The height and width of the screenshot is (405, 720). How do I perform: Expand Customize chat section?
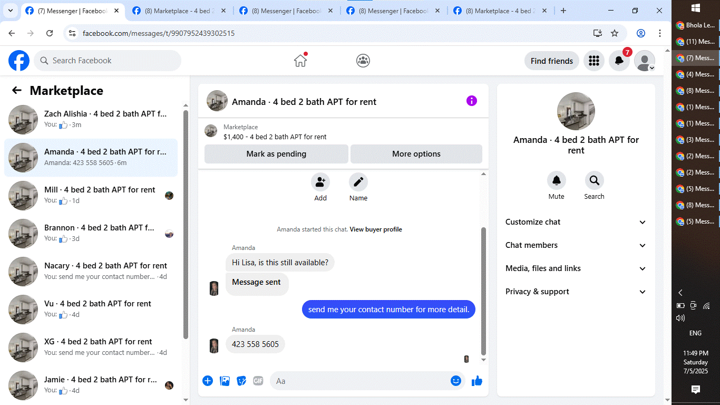click(576, 222)
